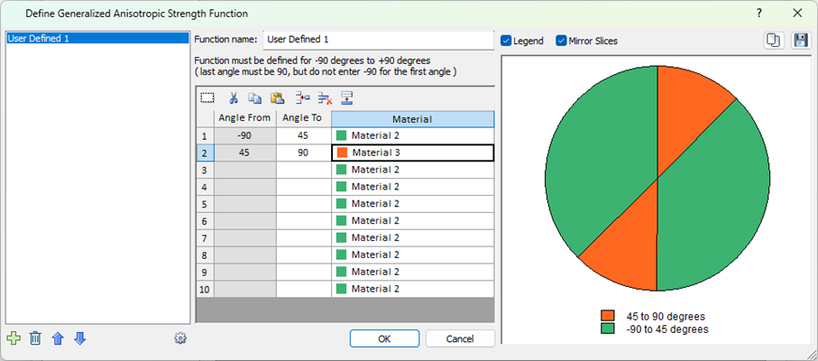Add a new function with the green plus
This screenshot has height=361, width=818.
pos(14,338)
